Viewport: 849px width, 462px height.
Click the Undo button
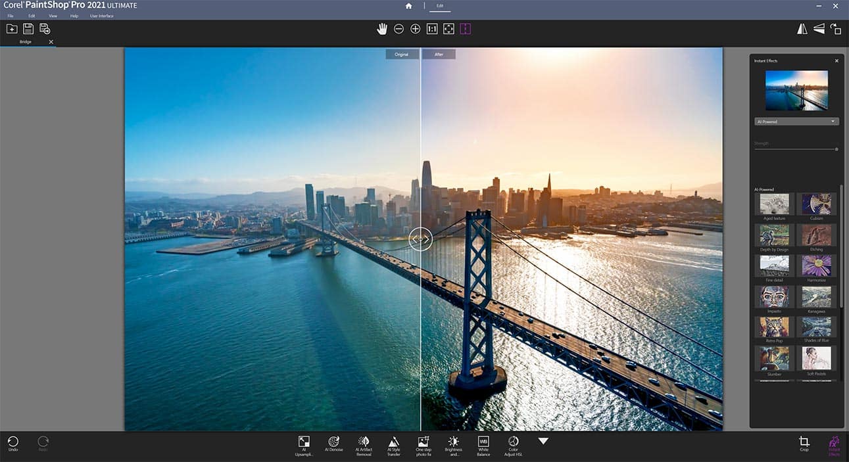[x=12, y=444]
